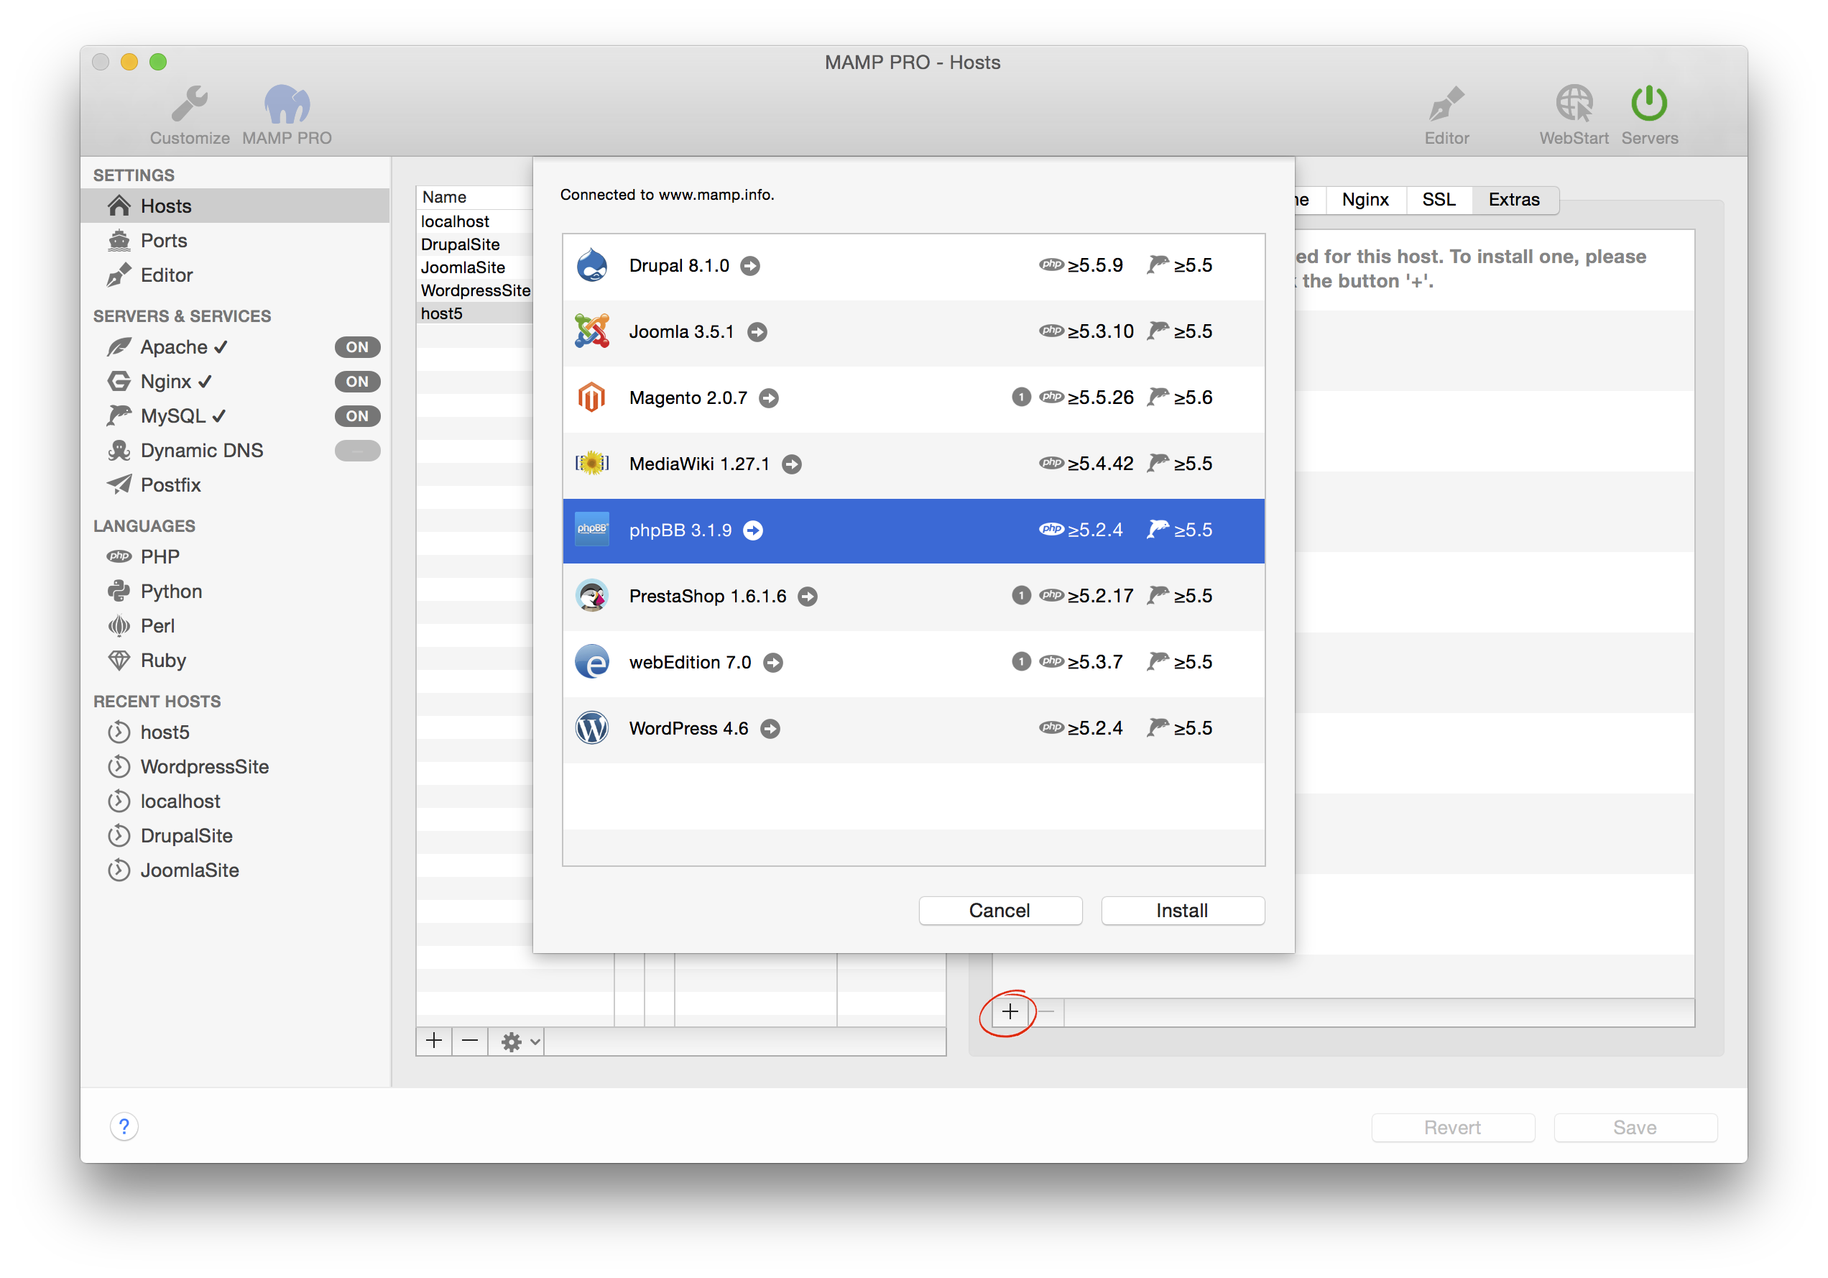Click the Drupal 8.1.0 info arrow
The height and width of the screenshot is (1278, 1828).
coord(750,266)
